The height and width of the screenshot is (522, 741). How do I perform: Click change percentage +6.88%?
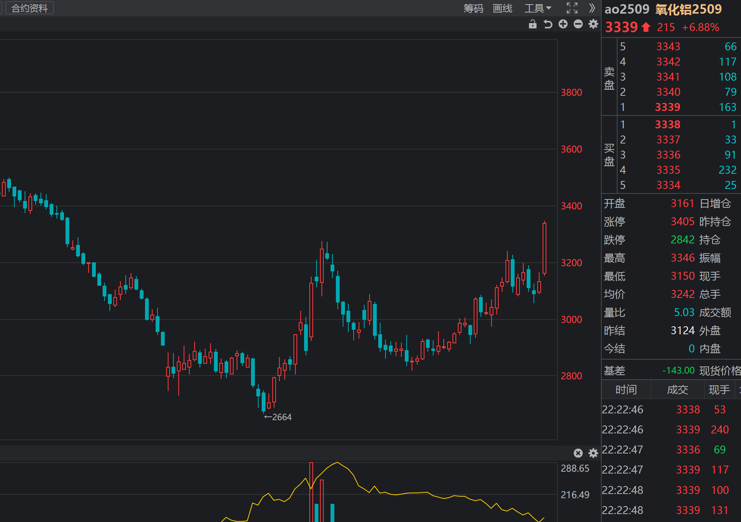point(700,27)
